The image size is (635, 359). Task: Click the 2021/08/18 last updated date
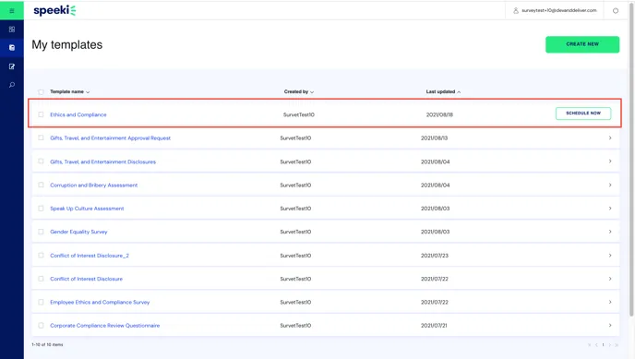[x=439, y=115]
